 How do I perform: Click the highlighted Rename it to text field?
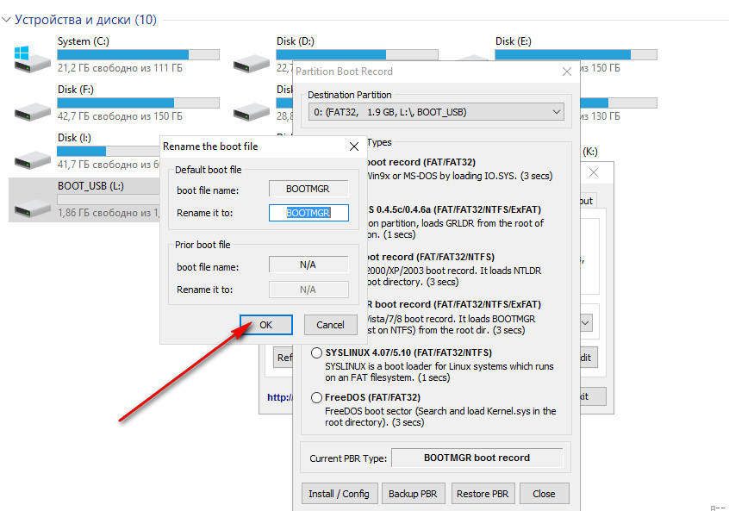pyautogui.click(x=308, y=213)
